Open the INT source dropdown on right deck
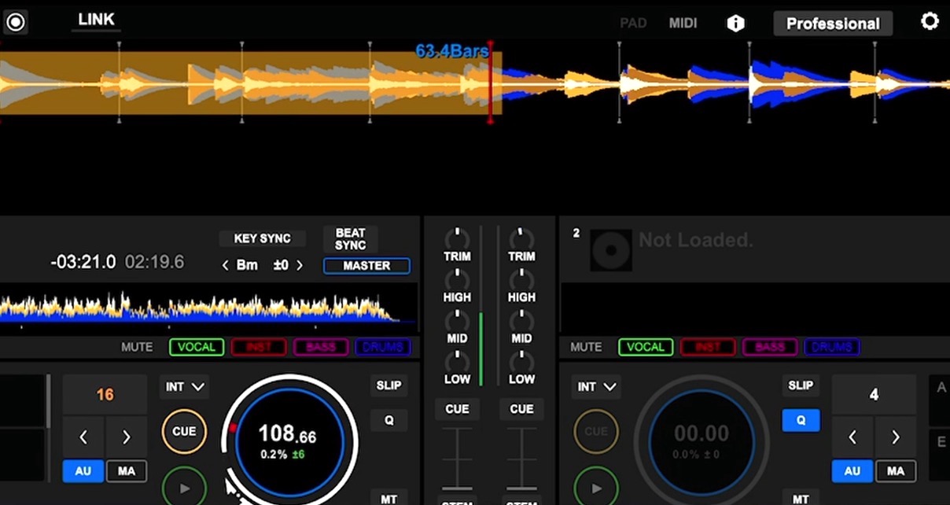This screenshot has width=950, height=505. [x=595, y=386]
